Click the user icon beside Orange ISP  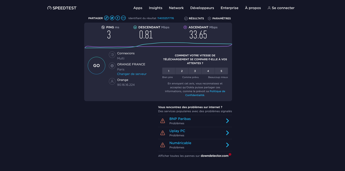click(112, 81)
